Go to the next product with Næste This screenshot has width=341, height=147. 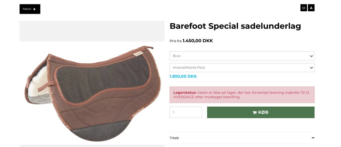pos(30,9)
